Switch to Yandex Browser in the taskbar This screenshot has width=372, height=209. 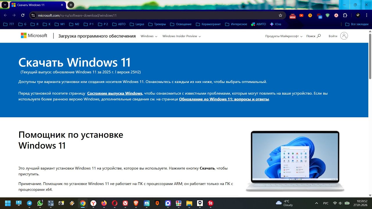93,203
